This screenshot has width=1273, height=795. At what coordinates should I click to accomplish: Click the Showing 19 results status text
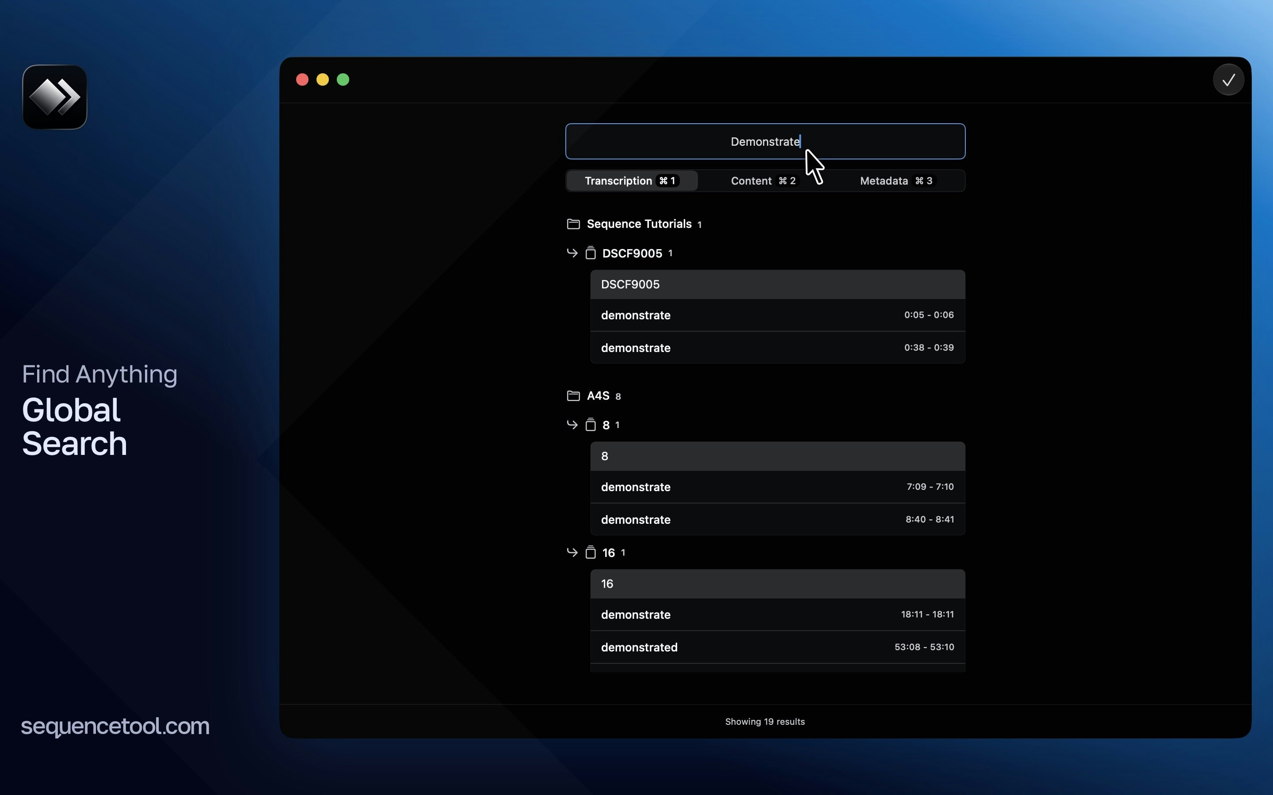(765, 722)
